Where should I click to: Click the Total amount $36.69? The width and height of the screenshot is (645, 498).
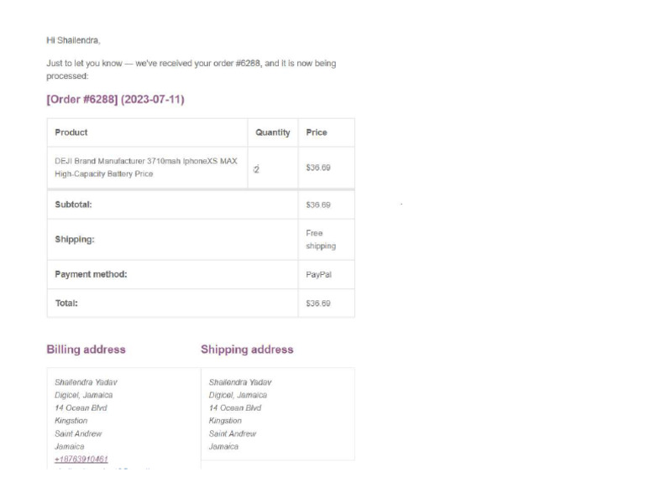click(318, 303)
